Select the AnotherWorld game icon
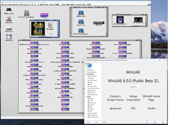 [34, 47]
